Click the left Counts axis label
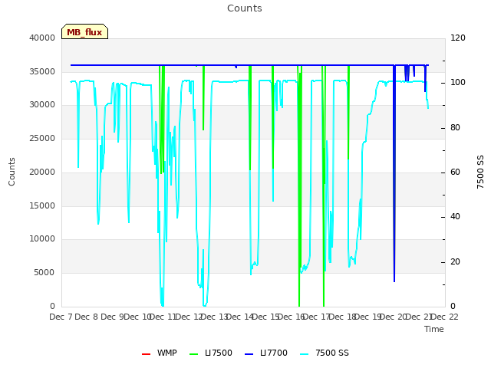 click(x=12, y=172)
